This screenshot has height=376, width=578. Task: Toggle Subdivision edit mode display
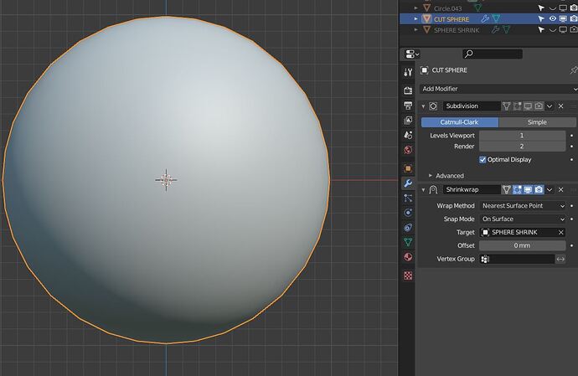[x=517, y=106]
